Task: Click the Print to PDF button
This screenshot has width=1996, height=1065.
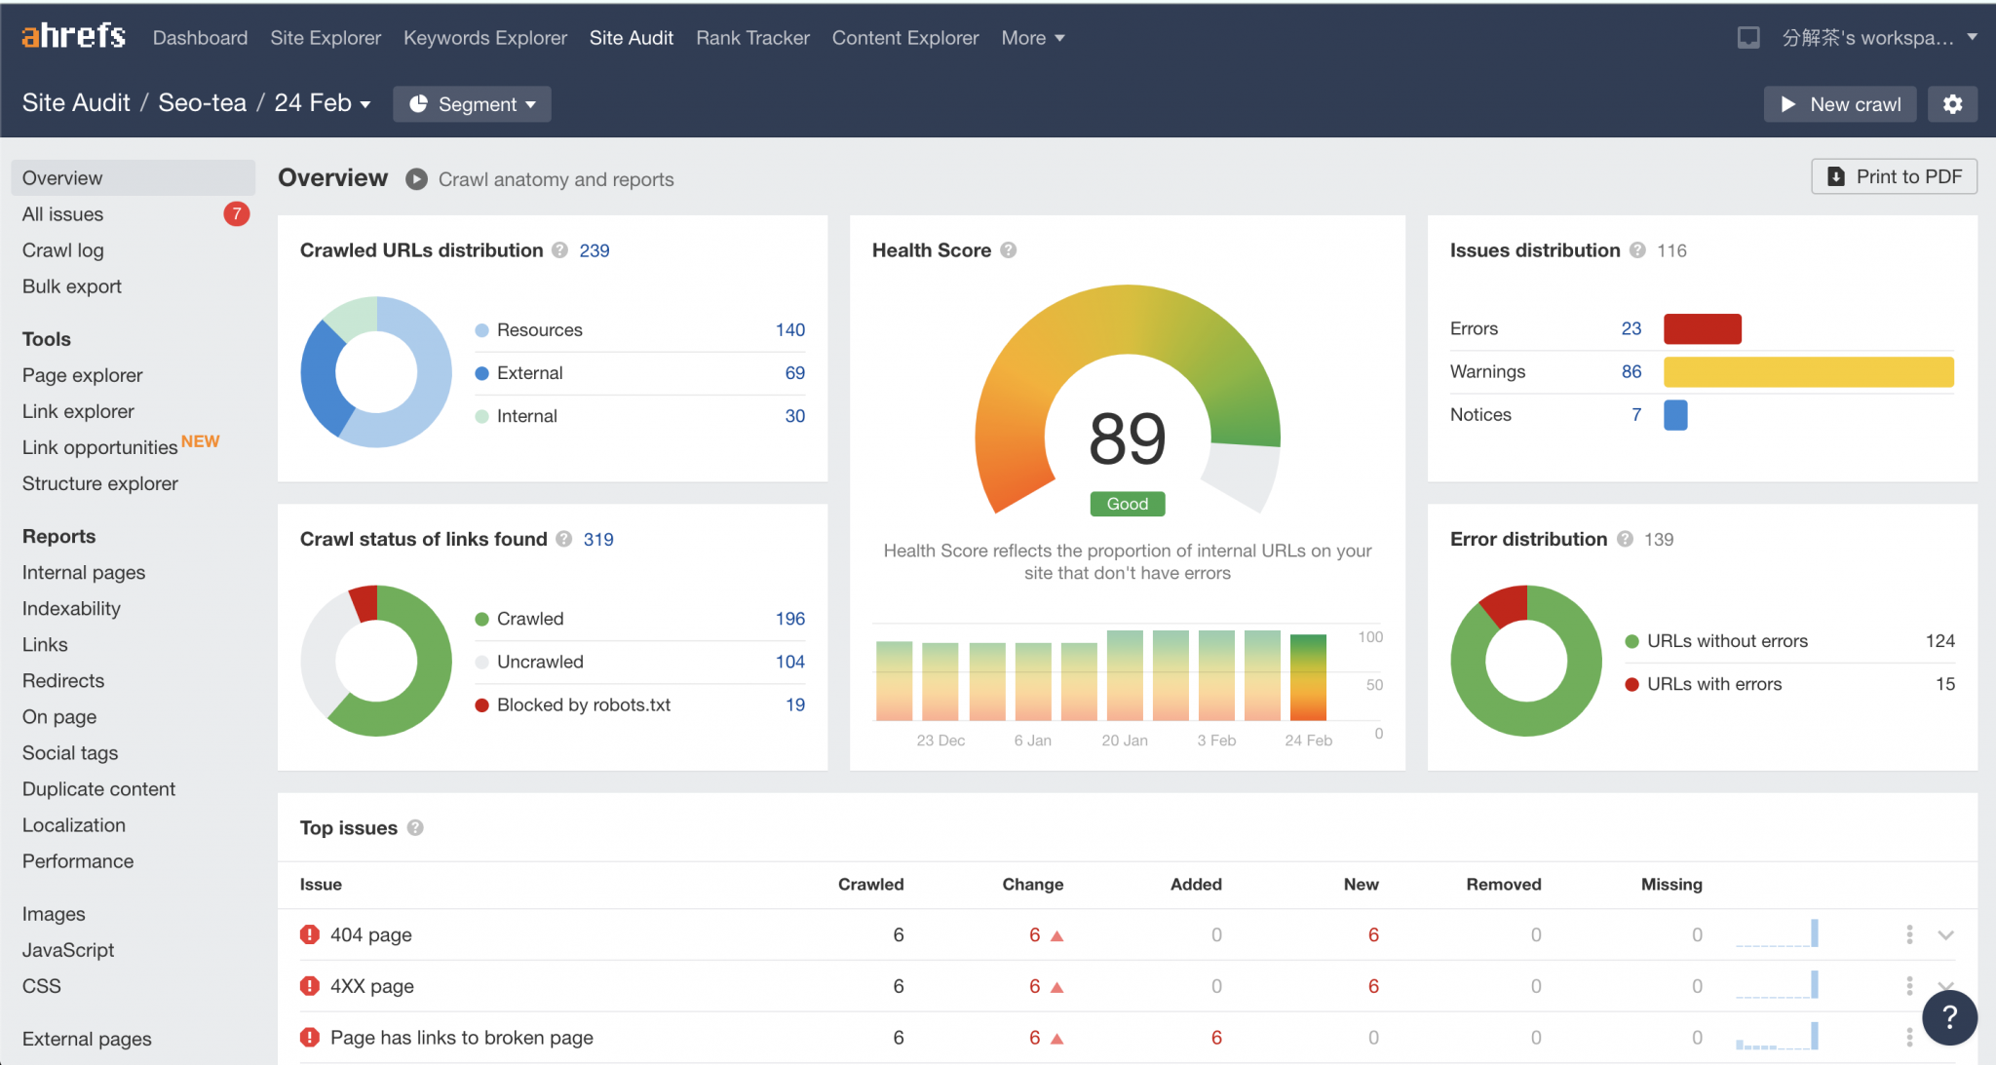Action: (x=1894, y=176)
